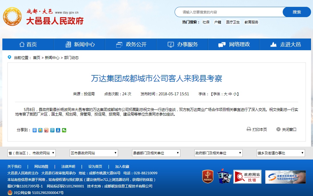Open the 走进大邑 navigation tab

pos(285,45)
